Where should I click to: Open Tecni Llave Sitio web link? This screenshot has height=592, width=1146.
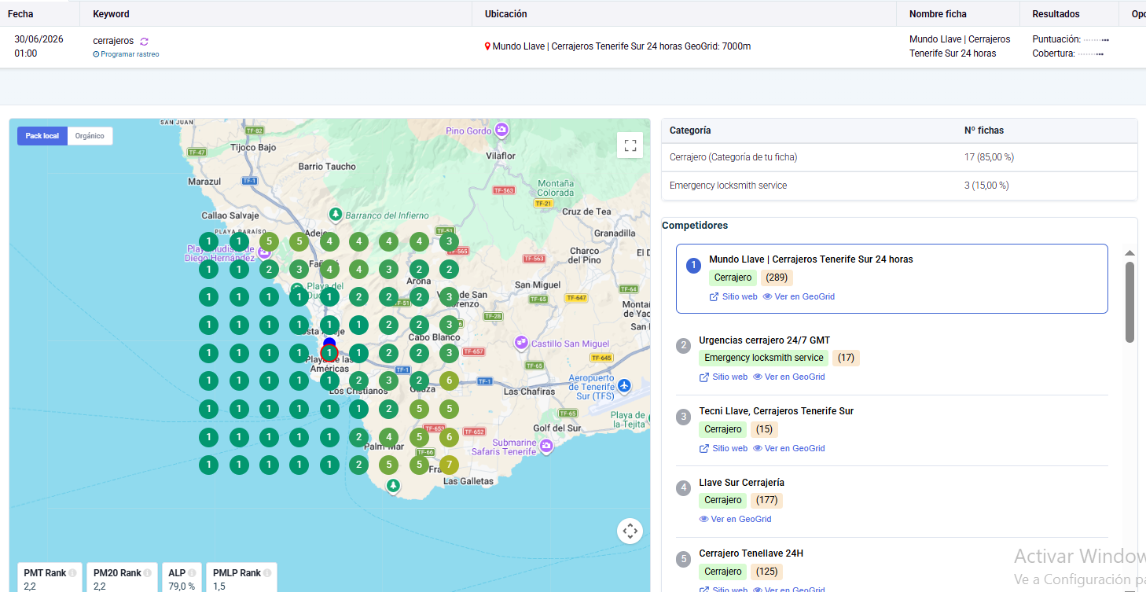click(723, 448)
